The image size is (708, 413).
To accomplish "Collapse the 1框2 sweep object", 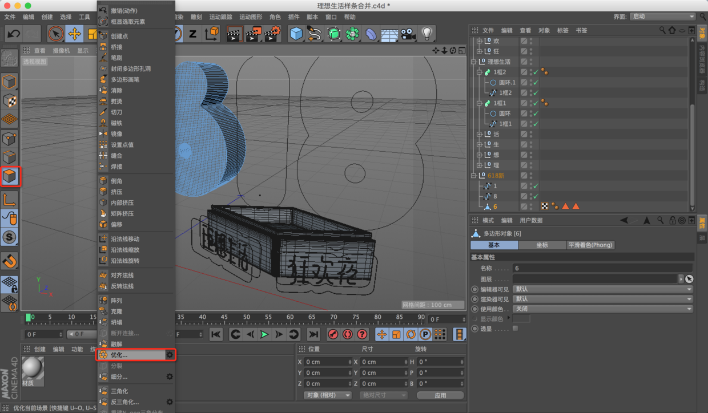I will pyautogui.click(x=479, y=72).
